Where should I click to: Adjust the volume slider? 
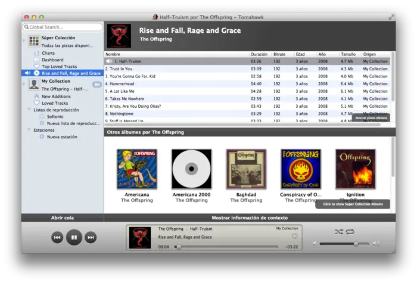[x=344, y=244]
